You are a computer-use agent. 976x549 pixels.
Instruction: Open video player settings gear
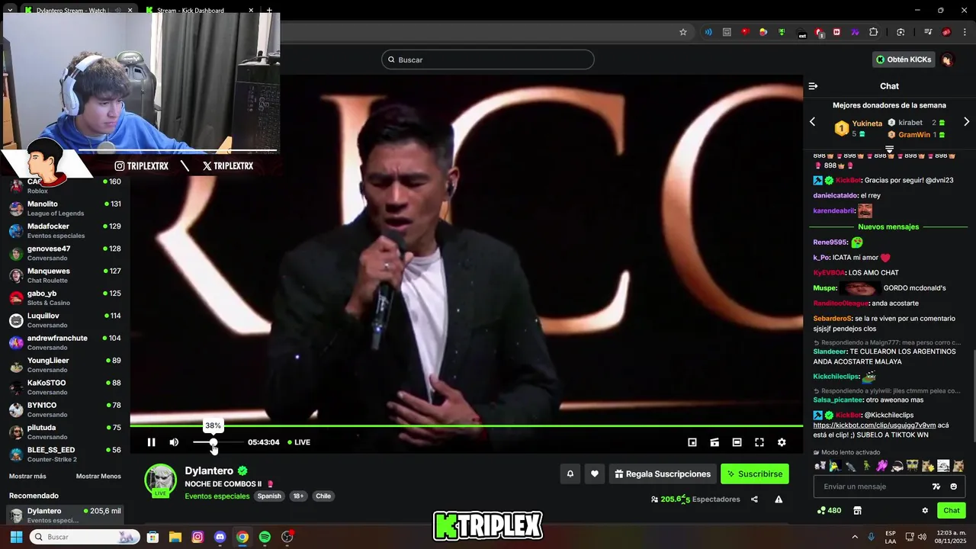coord(782,442)
